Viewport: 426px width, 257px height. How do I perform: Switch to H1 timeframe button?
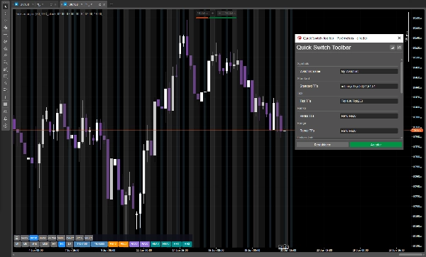[x=54, y=244]
